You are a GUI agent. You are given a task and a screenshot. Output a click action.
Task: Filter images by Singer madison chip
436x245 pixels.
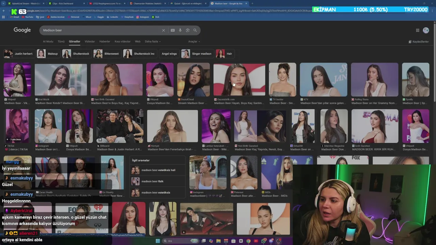[197, 54]
